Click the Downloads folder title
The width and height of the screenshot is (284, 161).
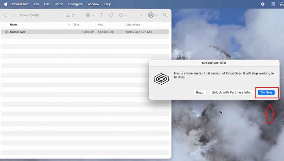pos(29,15)
